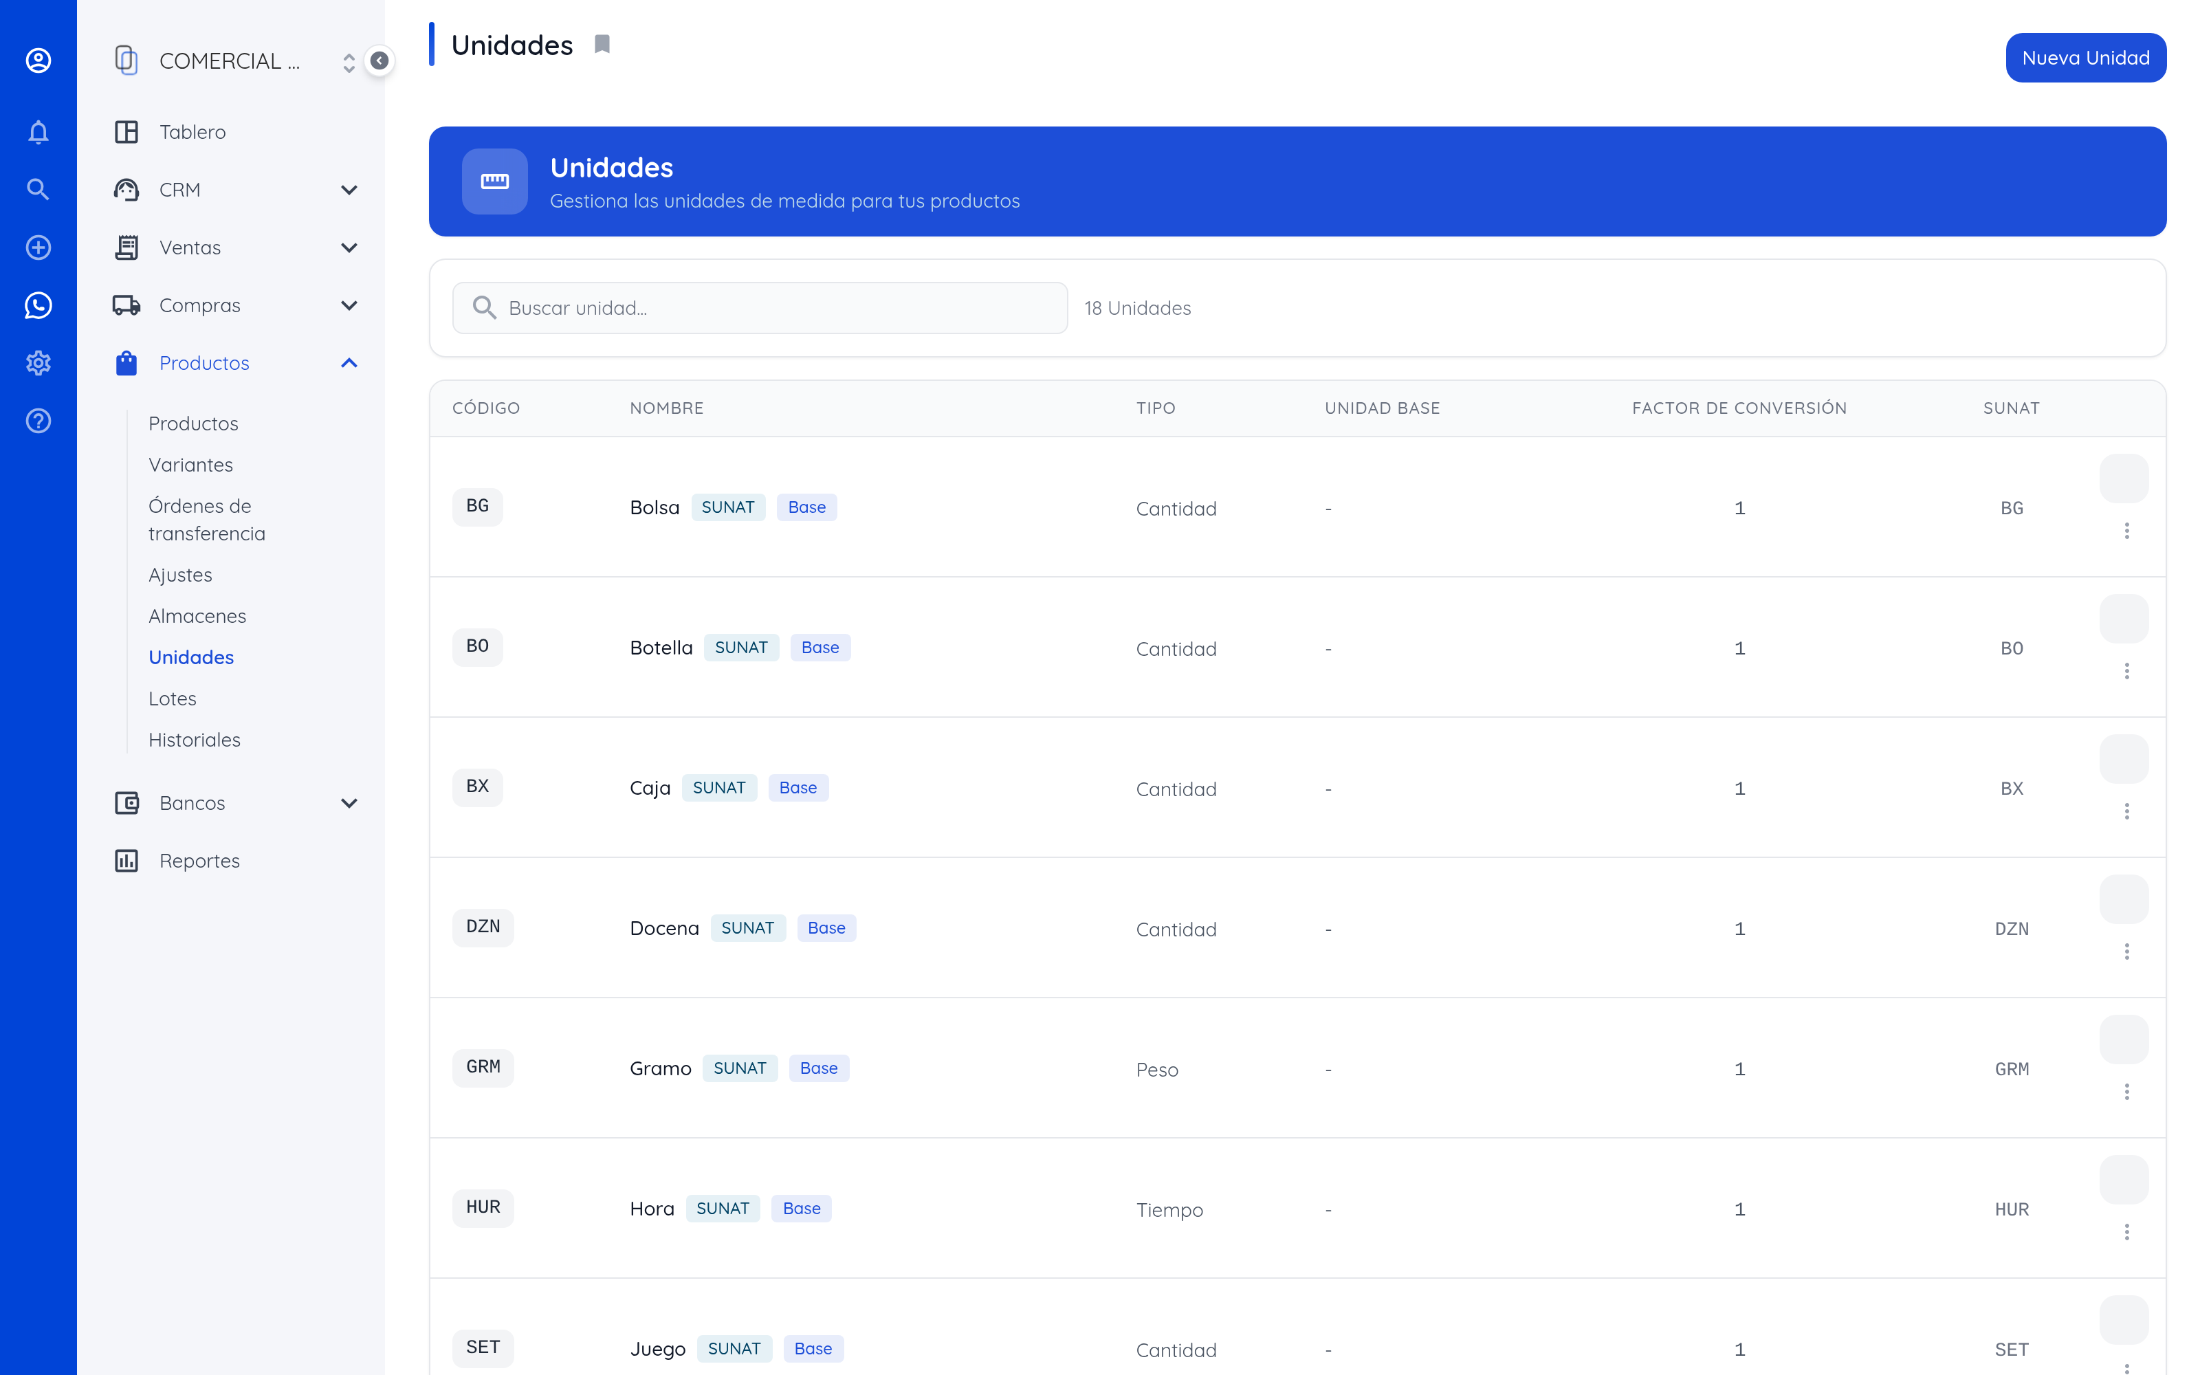Click the plus circle quick-add icon

(38, 247)
